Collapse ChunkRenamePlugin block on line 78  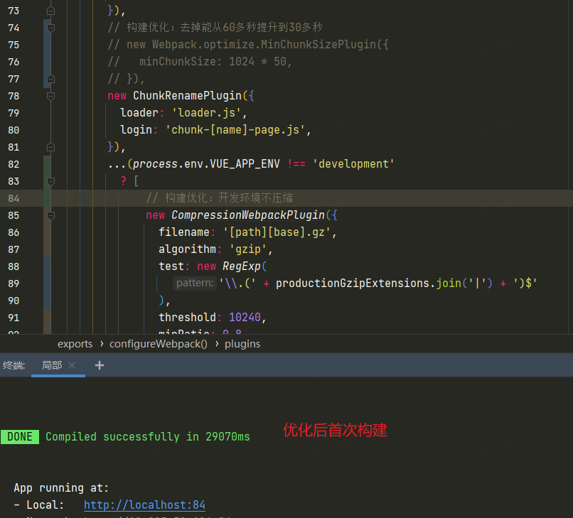click(x=50, y=96)
